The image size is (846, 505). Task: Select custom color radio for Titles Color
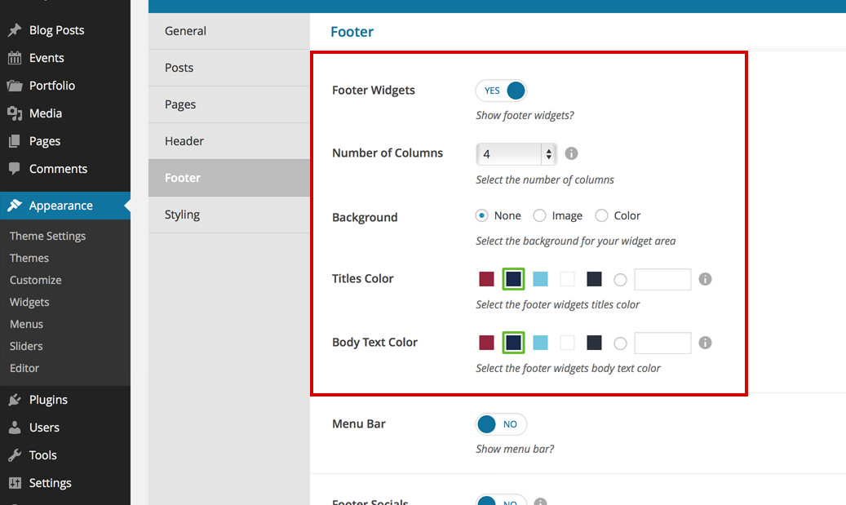621,280
